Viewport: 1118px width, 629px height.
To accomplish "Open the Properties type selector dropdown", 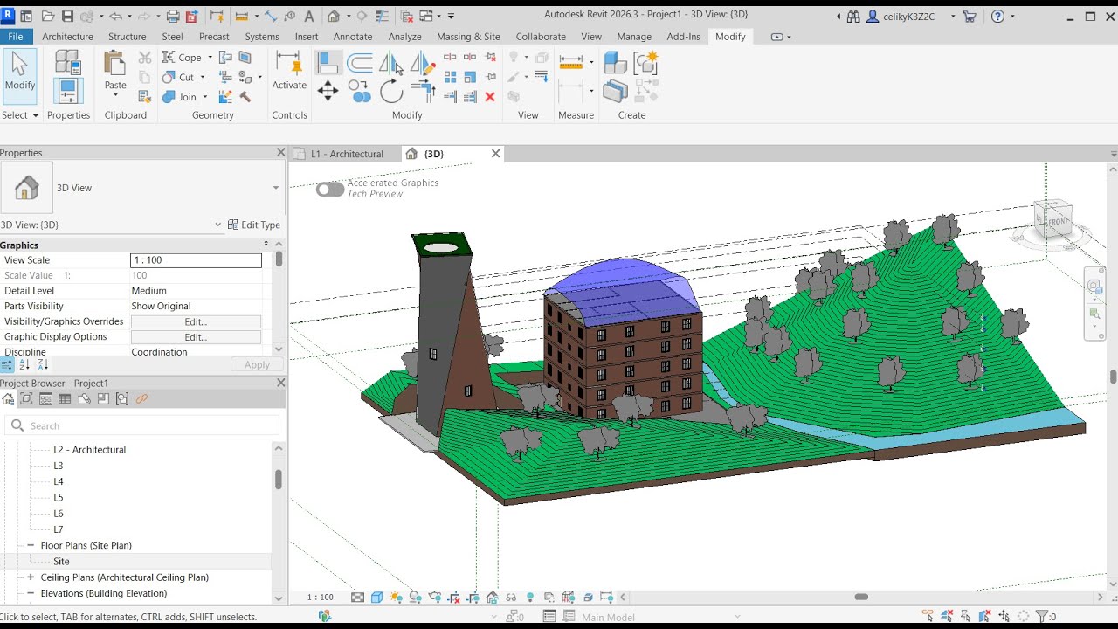I will pyautogui.click(x=276, y=188).
